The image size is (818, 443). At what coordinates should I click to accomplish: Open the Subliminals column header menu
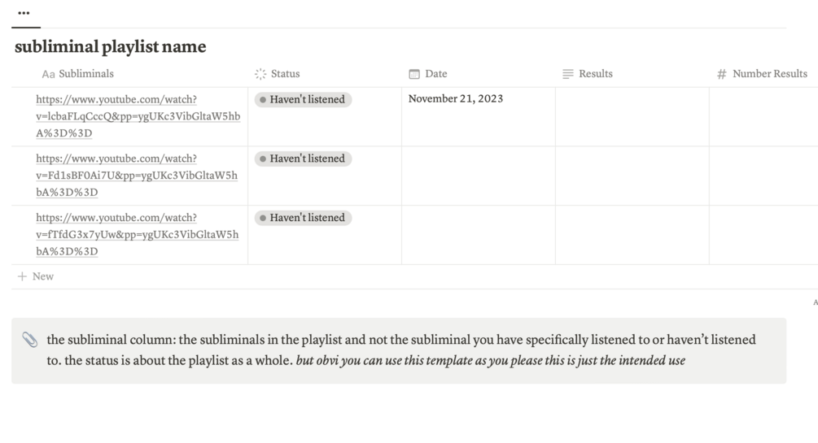coord(78,74)
